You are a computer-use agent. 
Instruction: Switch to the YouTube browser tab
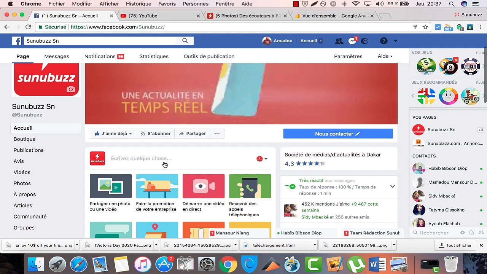[x=160, y=16]
